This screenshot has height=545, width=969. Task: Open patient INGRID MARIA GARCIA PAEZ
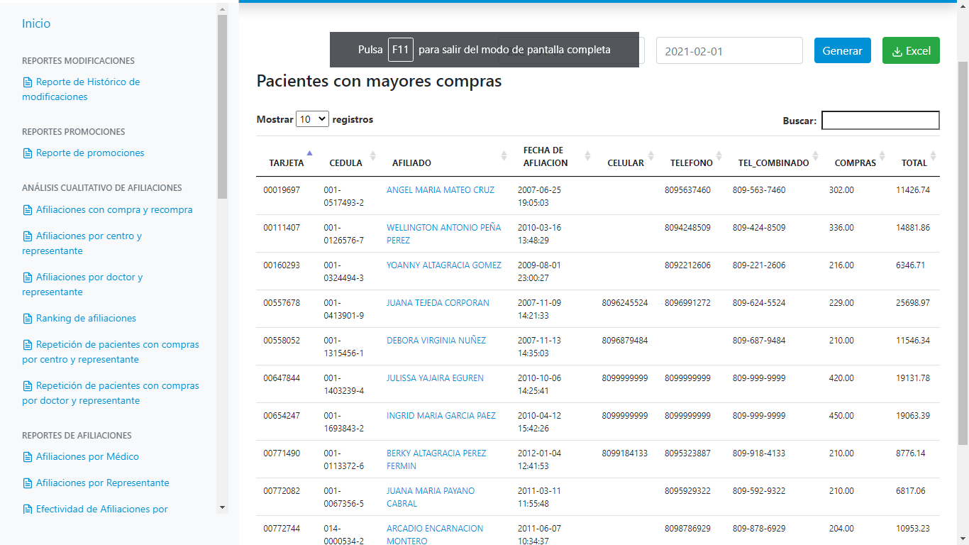click(x=441, y=416)
